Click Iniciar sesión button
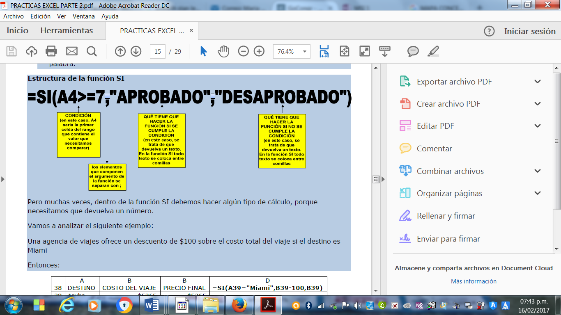The image size is (561, 315). coord(529,31)
